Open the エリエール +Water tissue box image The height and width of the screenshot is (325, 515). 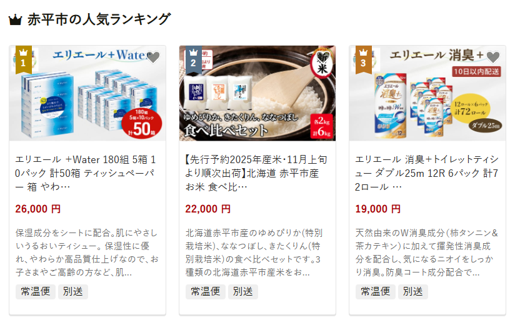[x=87, y=93]
